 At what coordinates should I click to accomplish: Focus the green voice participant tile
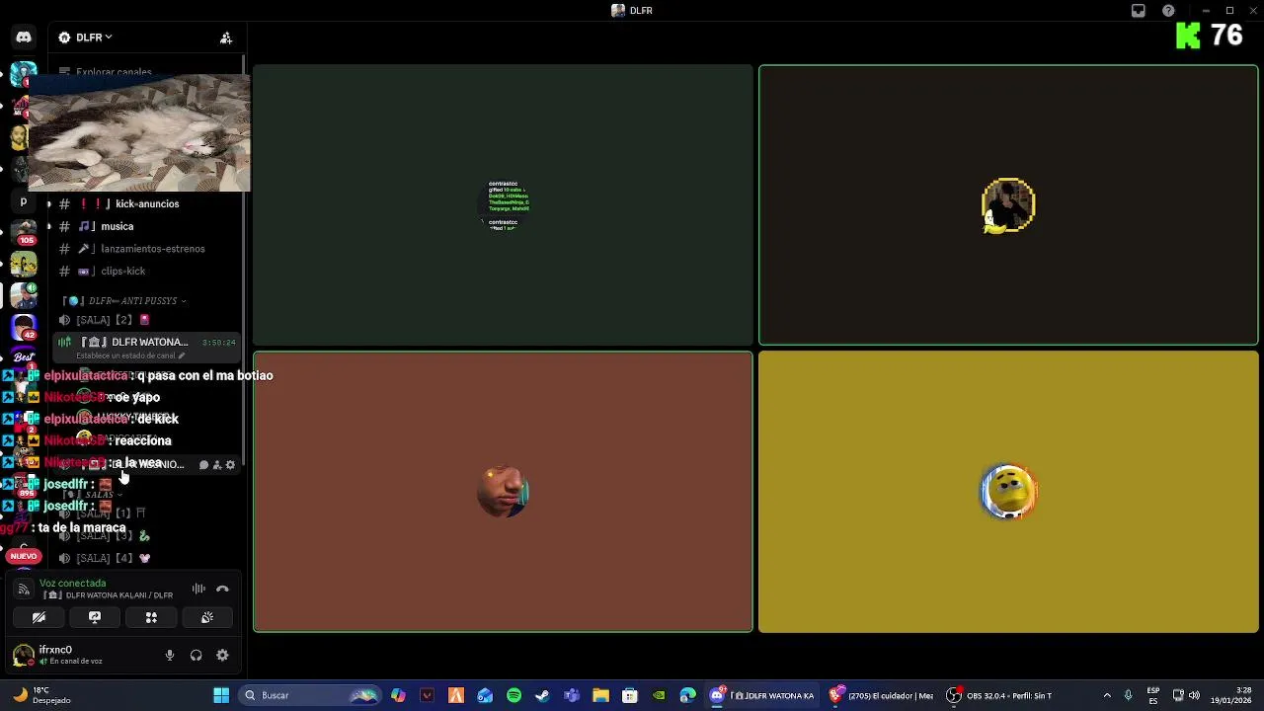[x=503, y=205]
